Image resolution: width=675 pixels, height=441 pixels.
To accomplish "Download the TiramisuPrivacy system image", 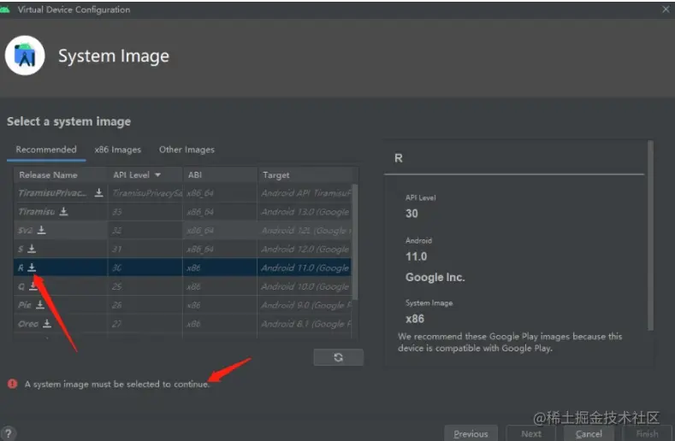I will 98,192.
